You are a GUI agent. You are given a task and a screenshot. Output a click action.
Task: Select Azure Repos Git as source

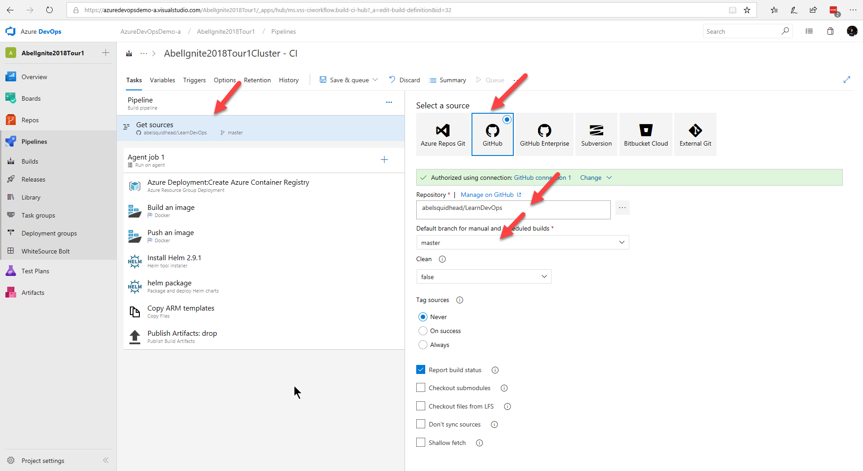[443, 134]
